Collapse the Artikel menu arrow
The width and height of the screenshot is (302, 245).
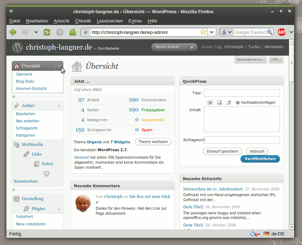point(59,106)
